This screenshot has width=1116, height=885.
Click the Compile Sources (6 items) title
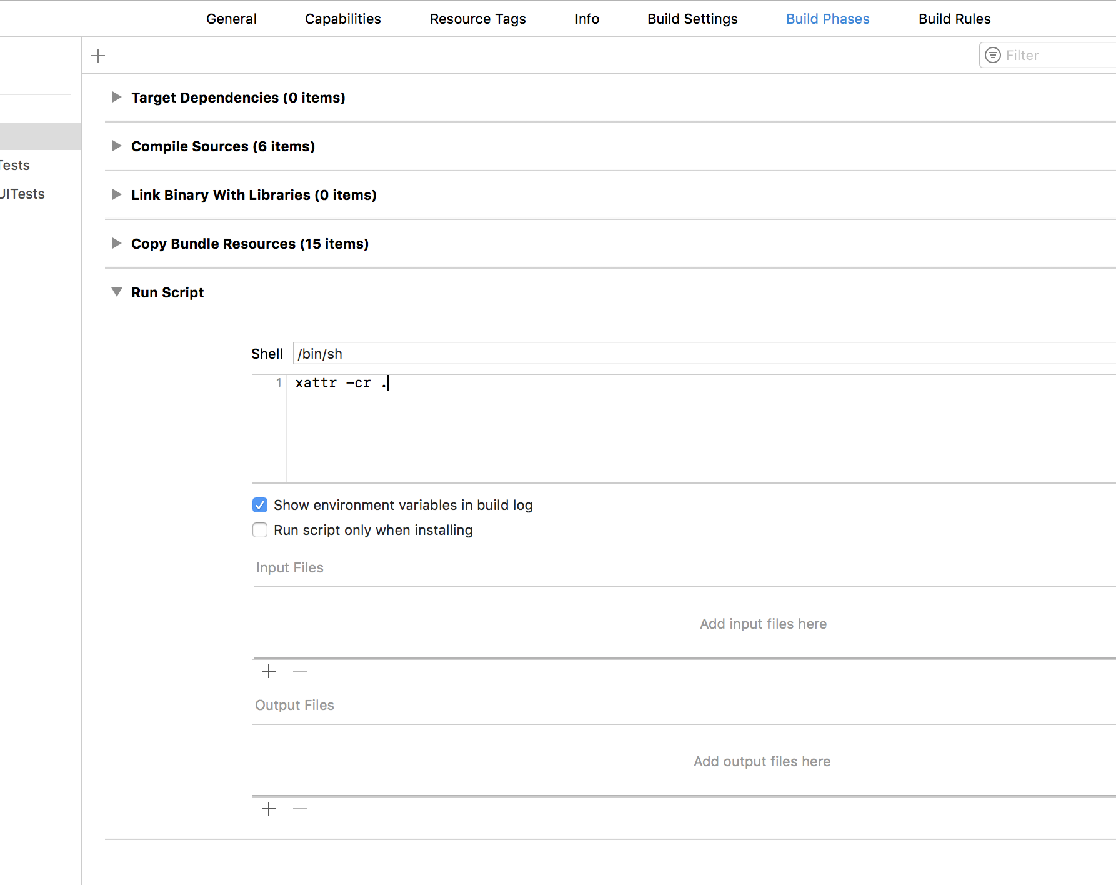click(x=223, y=146)
